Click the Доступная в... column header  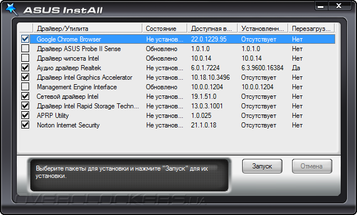[212, 29]
